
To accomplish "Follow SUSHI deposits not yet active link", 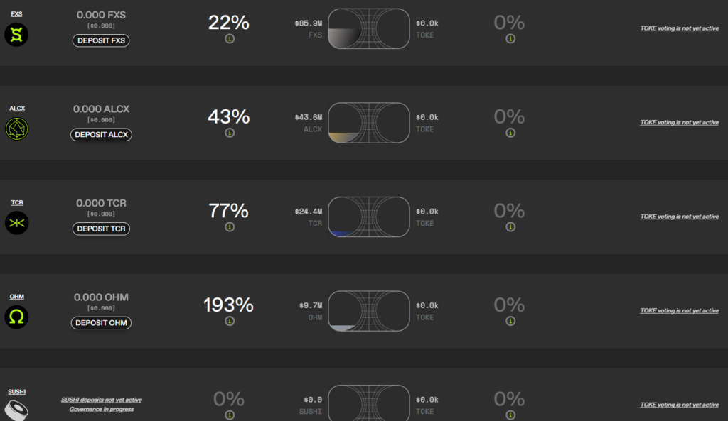I will [x=101, y=400].
